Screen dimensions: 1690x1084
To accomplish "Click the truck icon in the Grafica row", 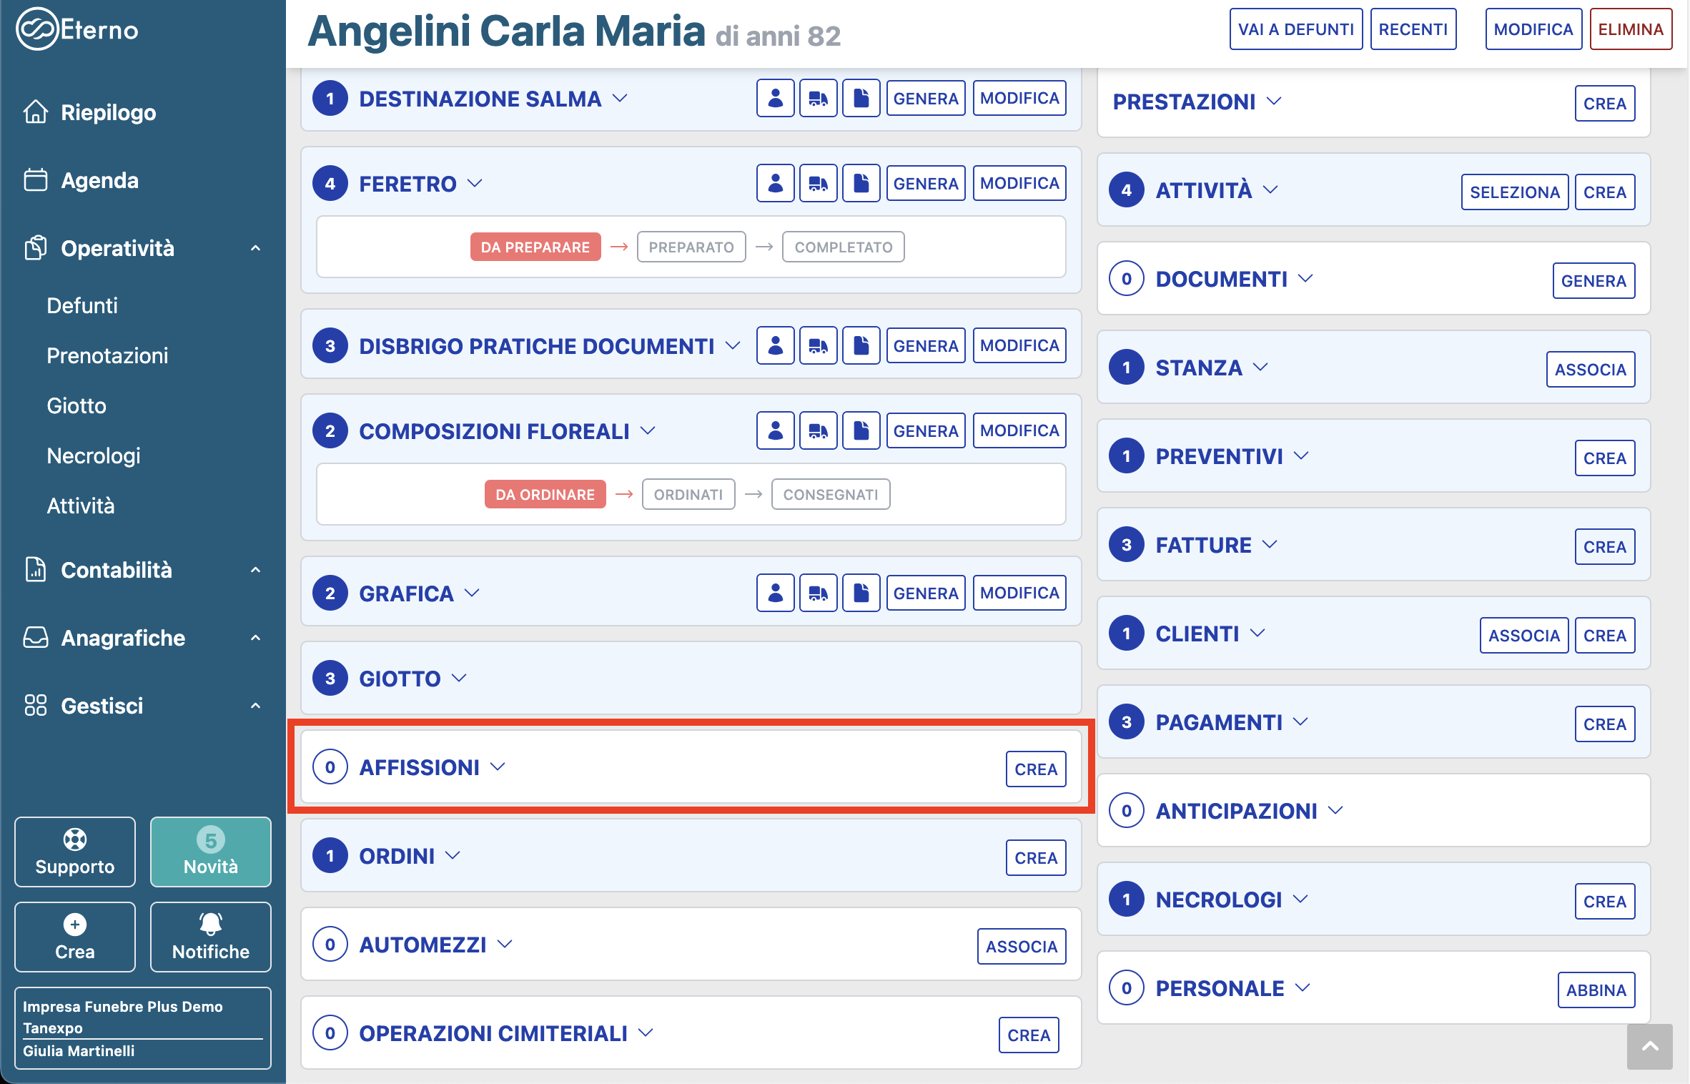I will (x=818, y=593).
